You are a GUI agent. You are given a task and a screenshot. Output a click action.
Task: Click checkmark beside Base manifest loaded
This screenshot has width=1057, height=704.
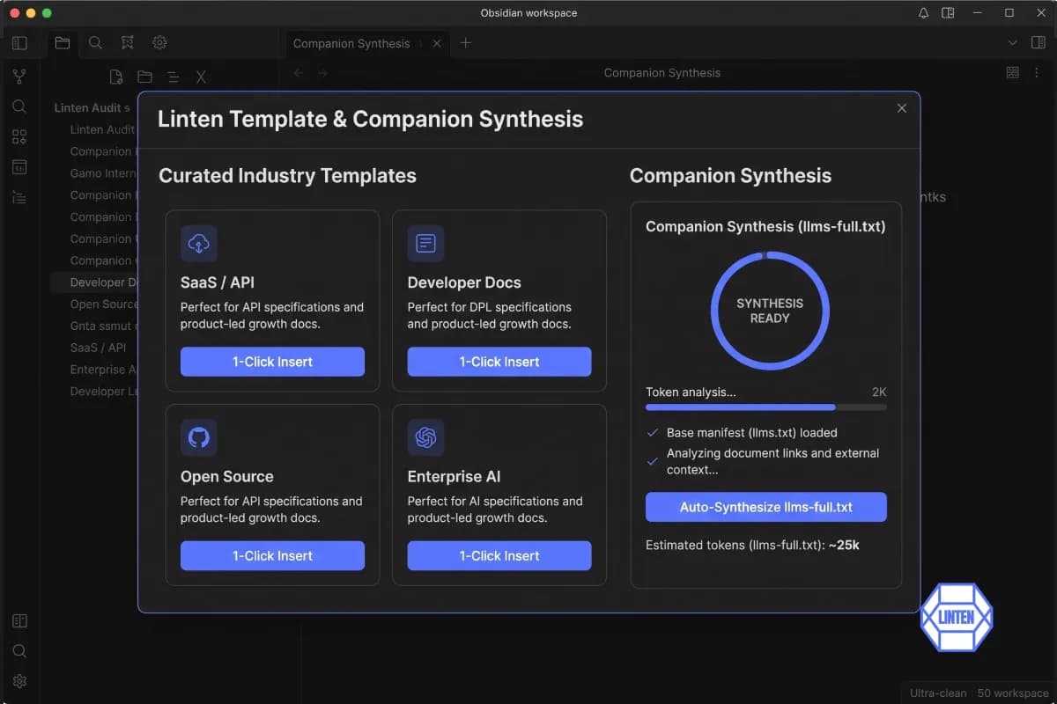pyautogui.click(x=653, y=433)
